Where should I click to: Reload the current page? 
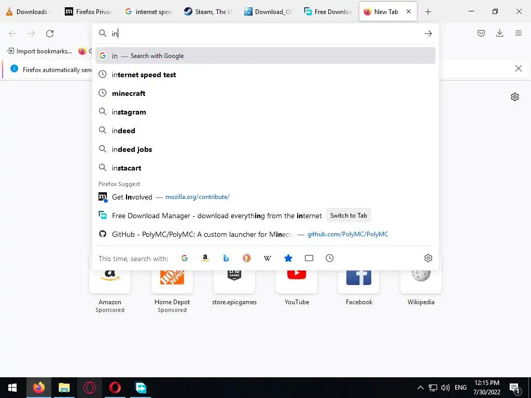[x=50, y=33]
